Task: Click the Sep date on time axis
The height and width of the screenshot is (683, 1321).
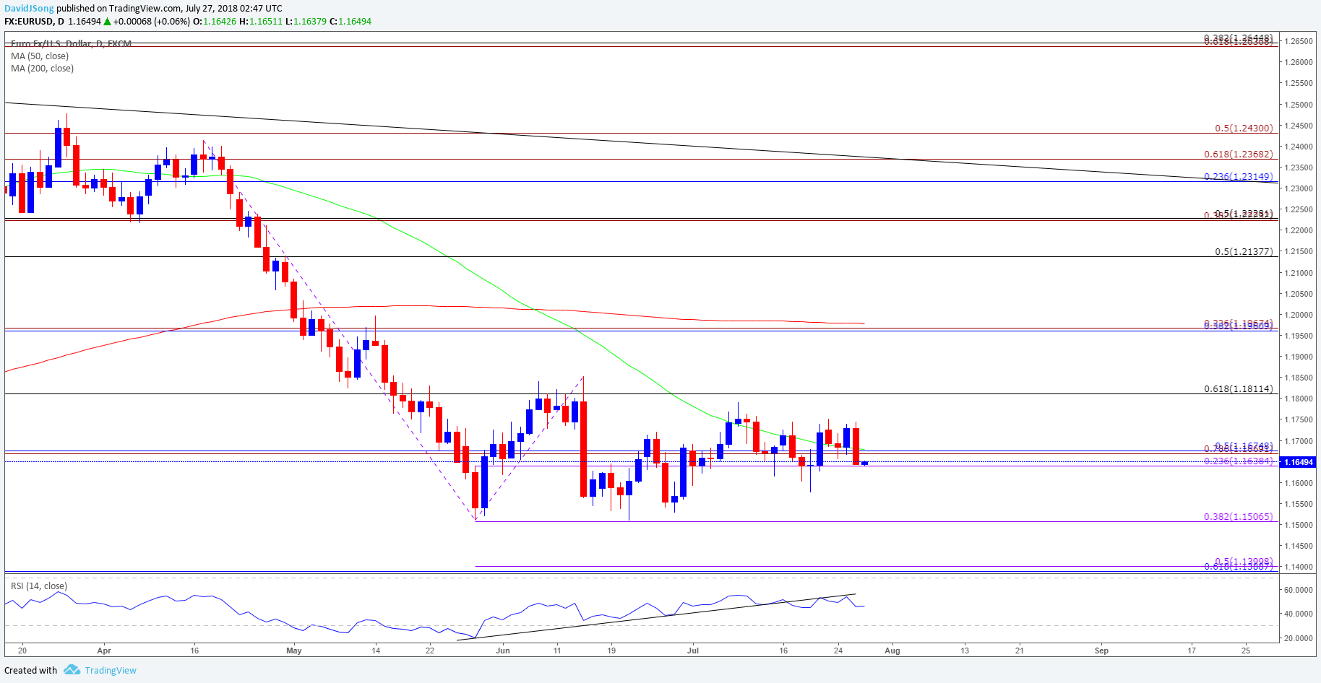Action: click(x=1101, y=651)
